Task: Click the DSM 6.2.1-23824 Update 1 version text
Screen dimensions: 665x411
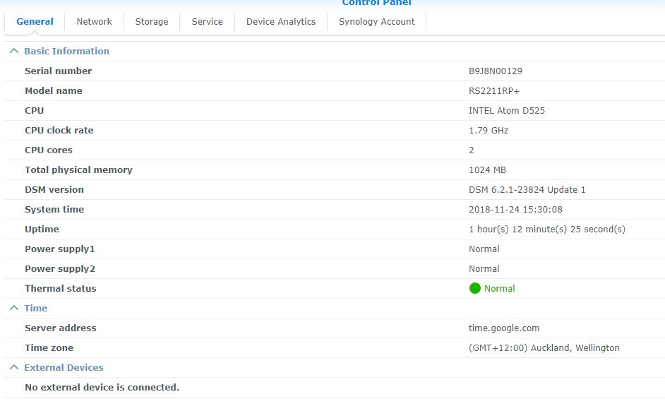Action: 527,189
